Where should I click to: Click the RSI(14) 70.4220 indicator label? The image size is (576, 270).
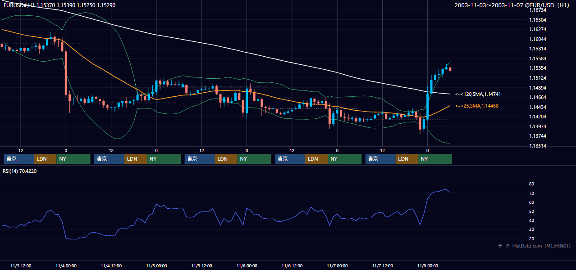pos(20,171)
